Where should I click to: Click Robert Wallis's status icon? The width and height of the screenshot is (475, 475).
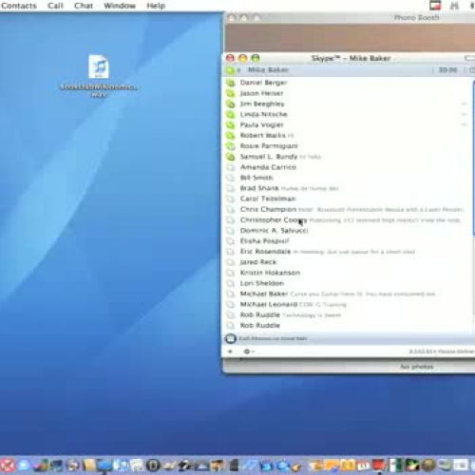point(231,136)
